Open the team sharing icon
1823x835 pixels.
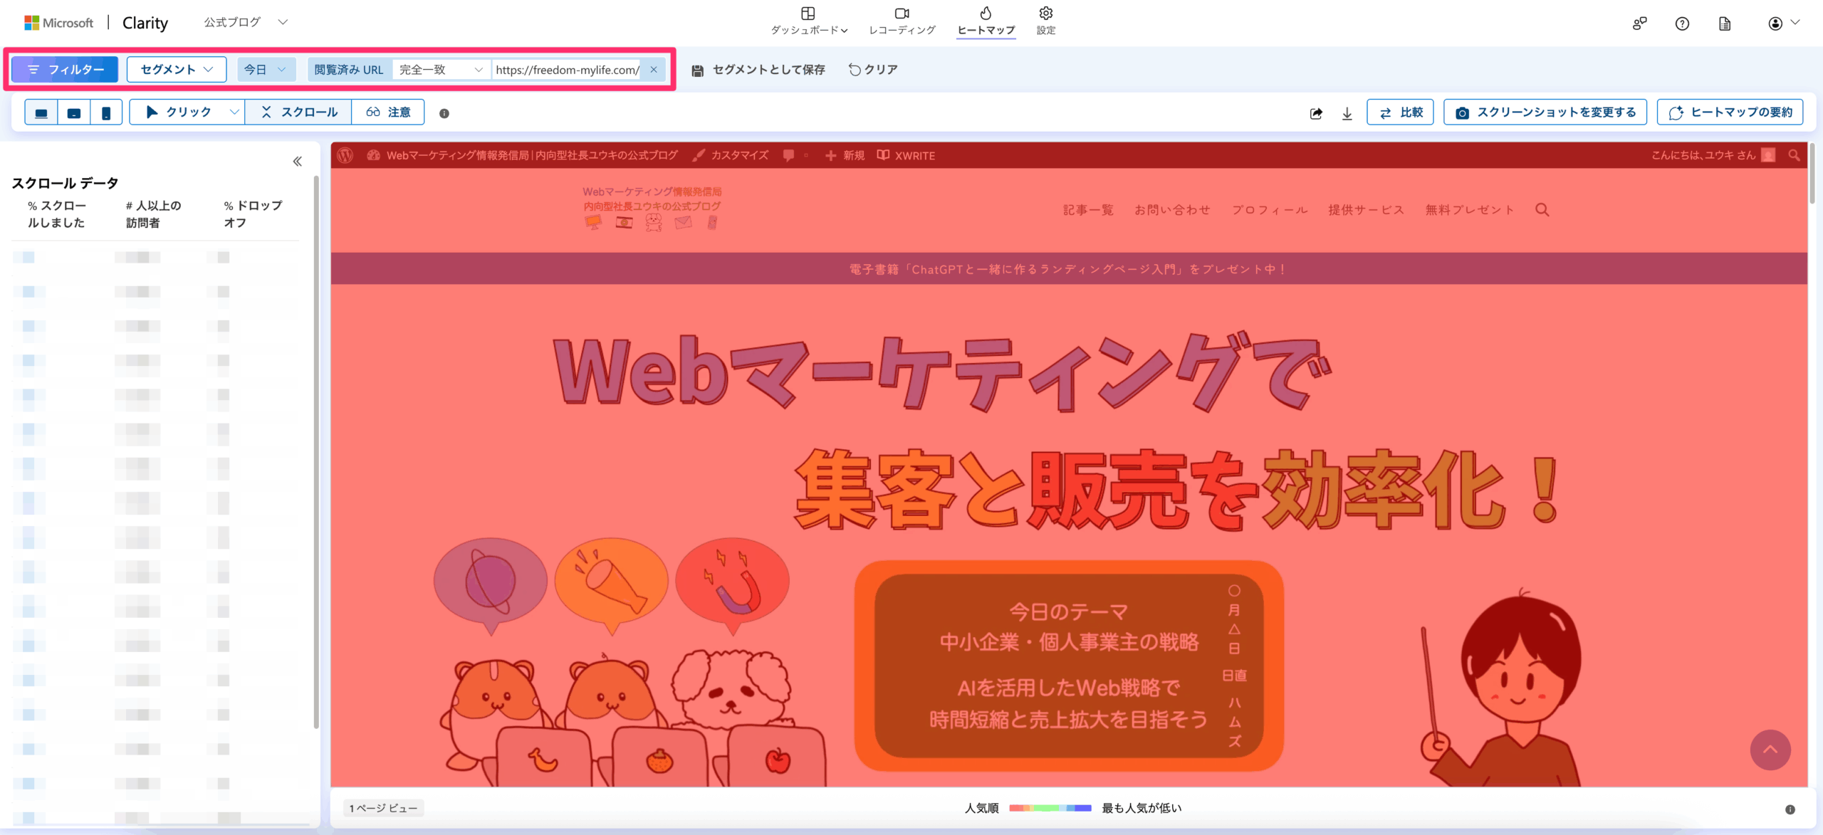(x=1639, y=23)
